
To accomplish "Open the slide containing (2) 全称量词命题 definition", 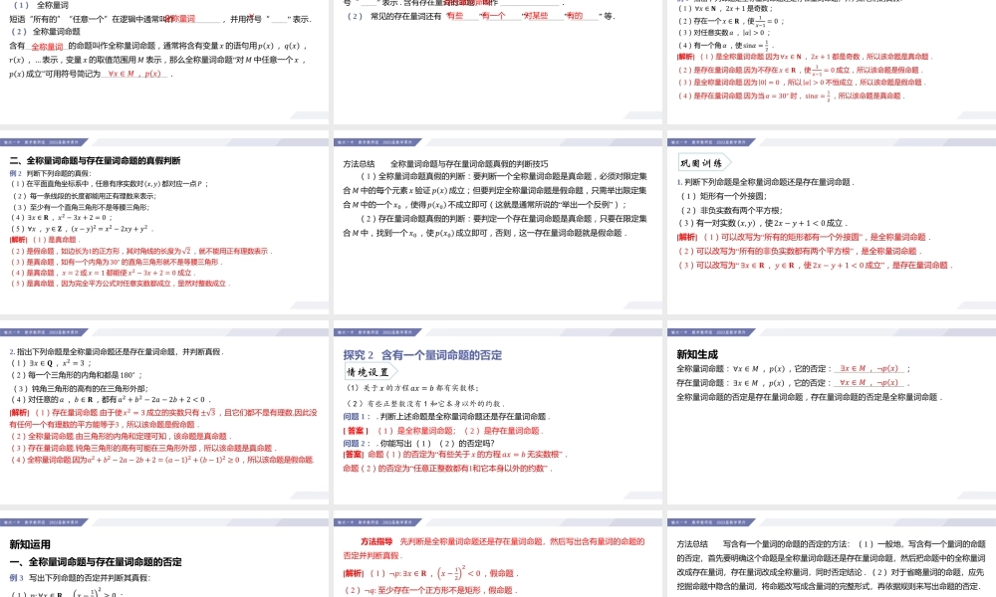I will click(164, 62).
